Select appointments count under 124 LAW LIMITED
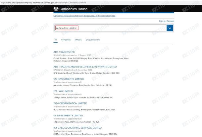The image size is (202, 137). pos(68,94)
